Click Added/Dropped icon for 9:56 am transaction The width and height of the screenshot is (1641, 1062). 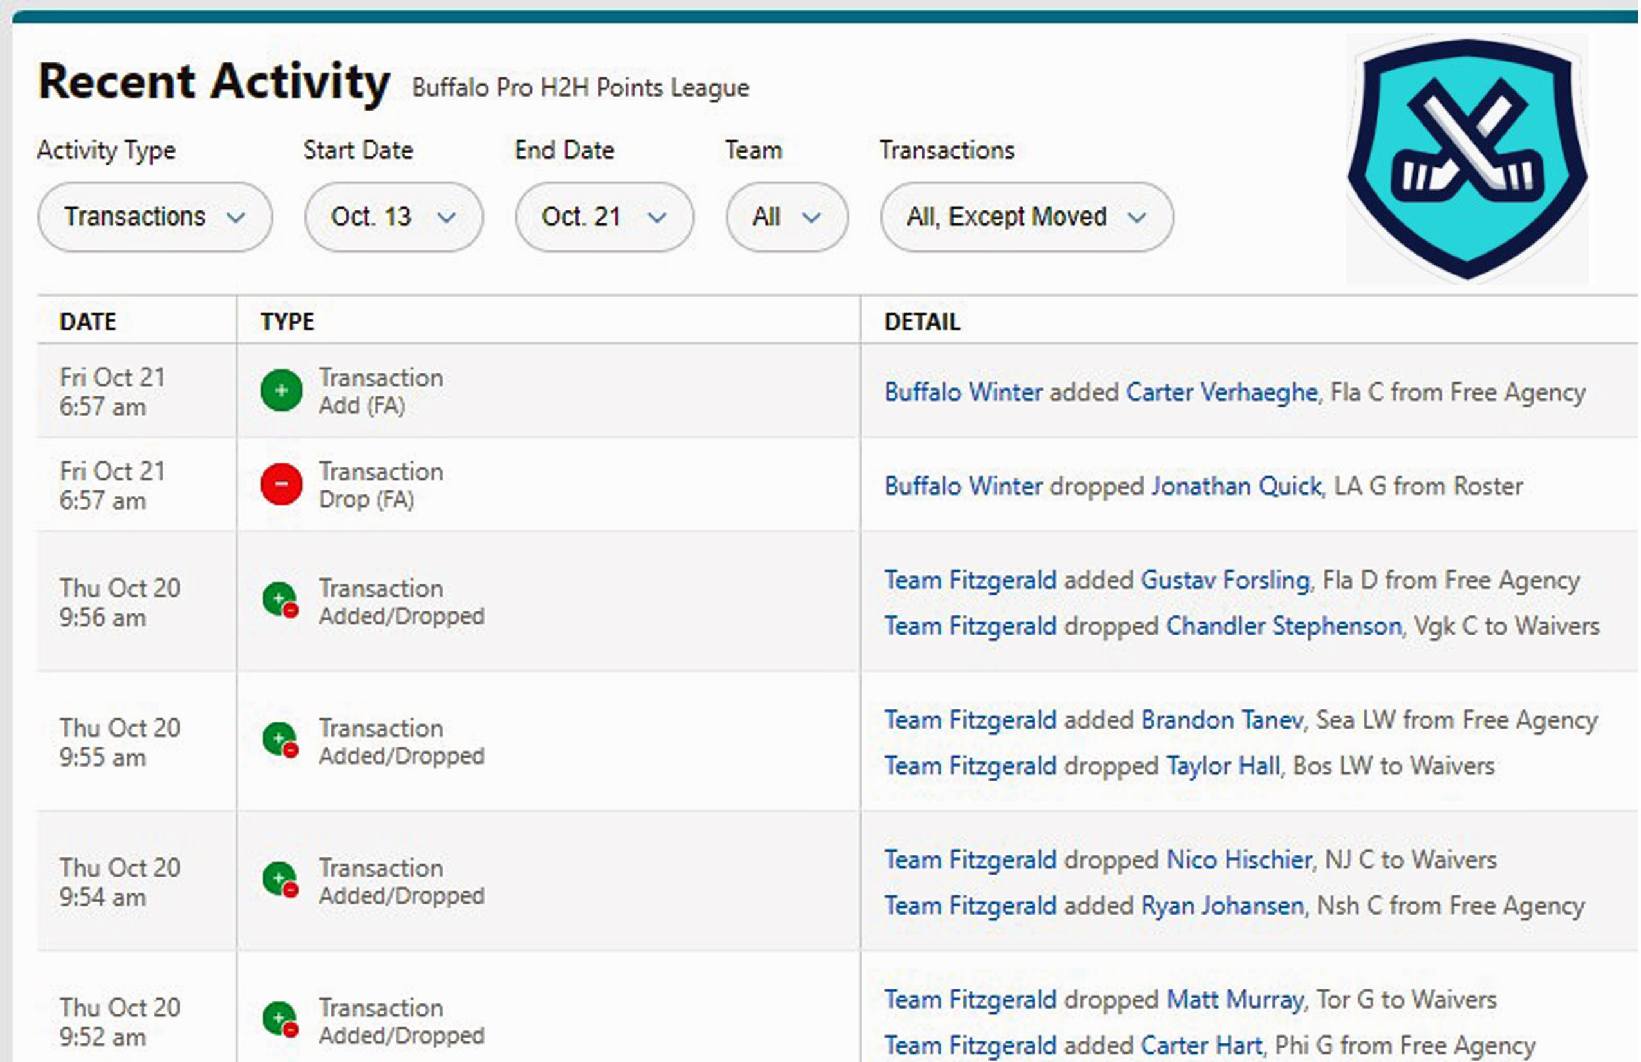point(280,601)
